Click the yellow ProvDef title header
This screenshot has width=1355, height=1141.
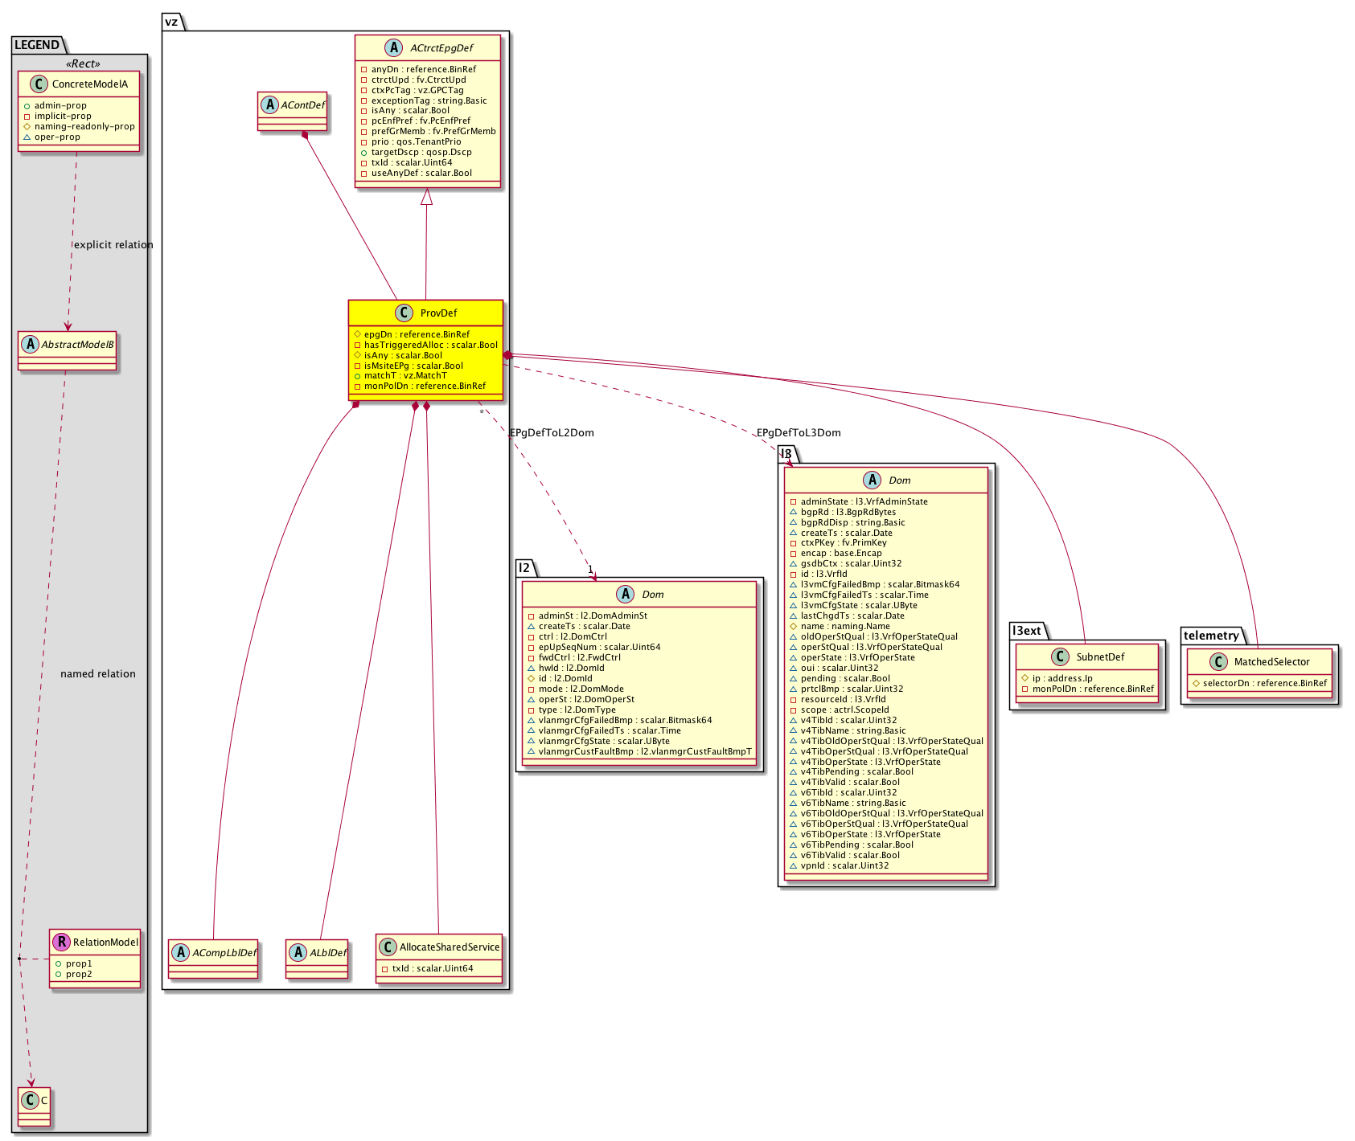[x=438, y=313]
